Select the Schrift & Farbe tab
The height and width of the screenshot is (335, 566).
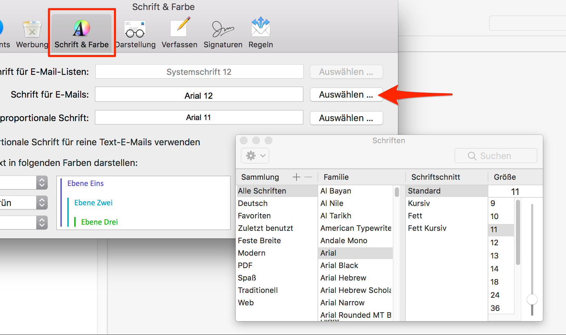[82, 34]
